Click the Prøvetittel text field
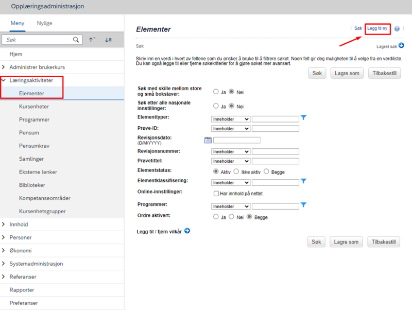This screenshot has width=412, height=310. (276, 161)
